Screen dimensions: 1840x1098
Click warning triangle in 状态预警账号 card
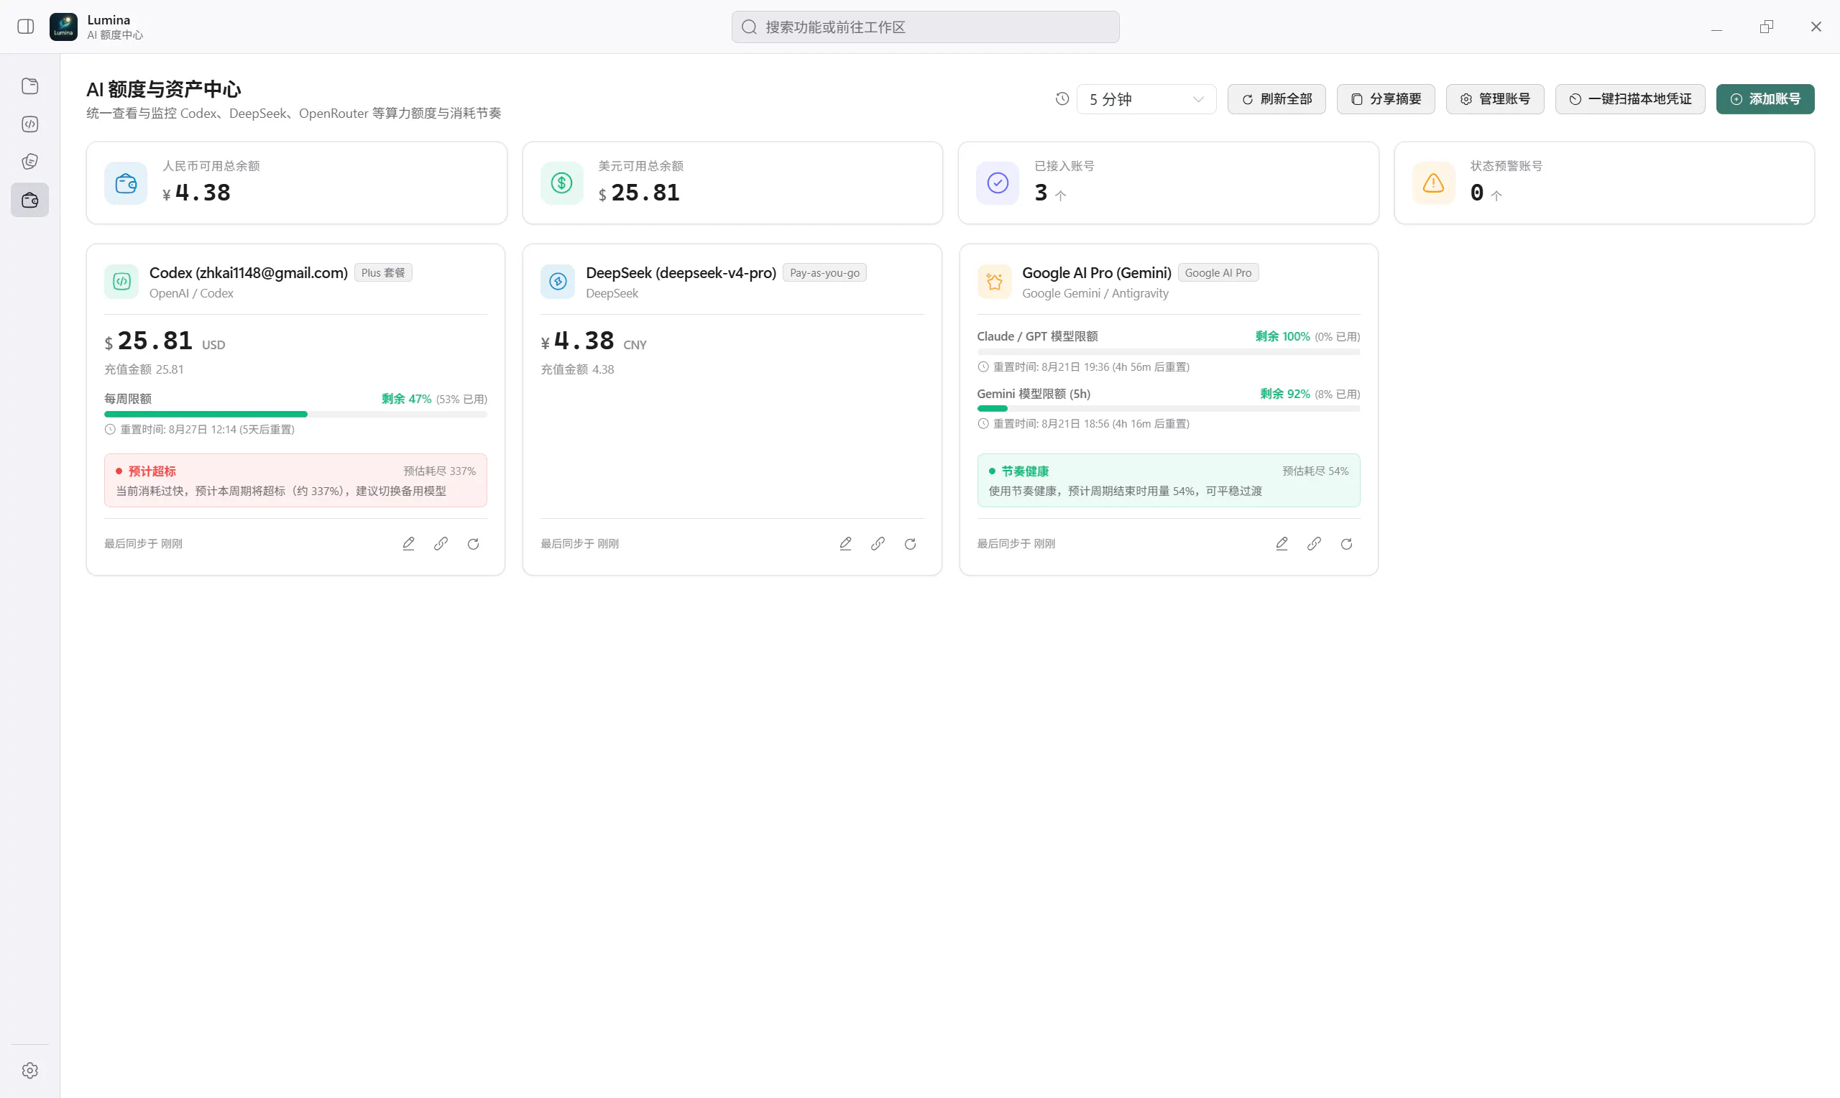pyautogui.click(x=1433, y=183)
